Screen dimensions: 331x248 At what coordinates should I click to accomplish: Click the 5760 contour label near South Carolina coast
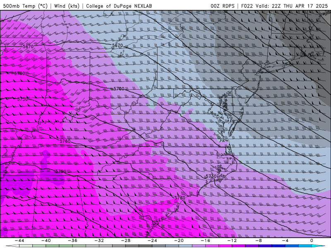180,198
